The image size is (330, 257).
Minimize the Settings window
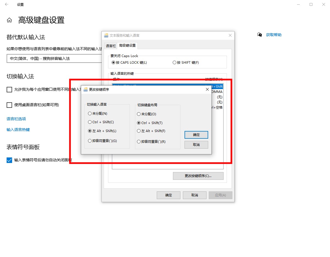[x=298, y=4]
